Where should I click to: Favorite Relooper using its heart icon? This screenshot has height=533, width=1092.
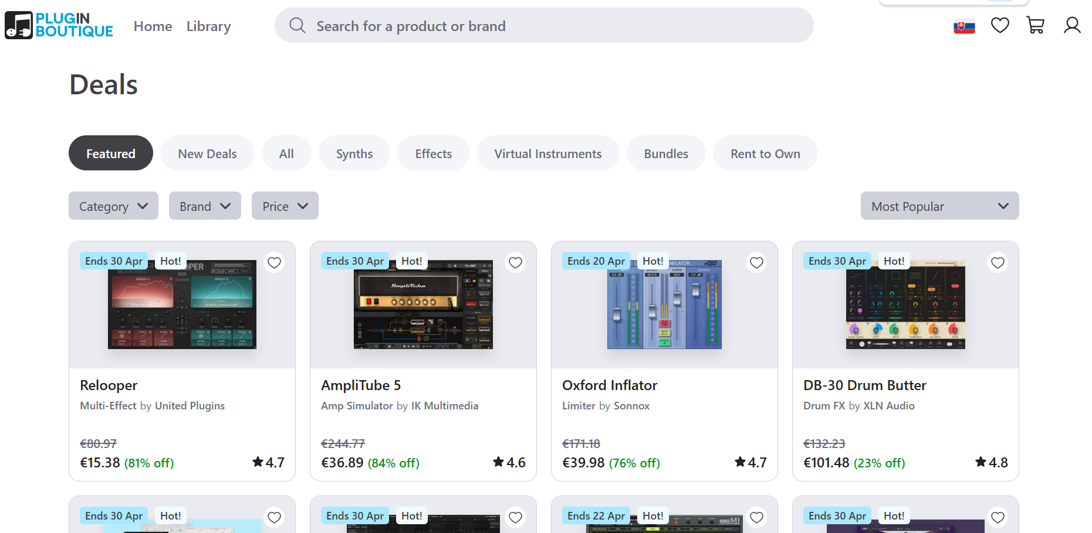[274, 262]
